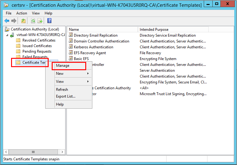Screen dimensions: 237x165
Task: Sort list by Intended Purpose column header
Action: coord(173,30)
